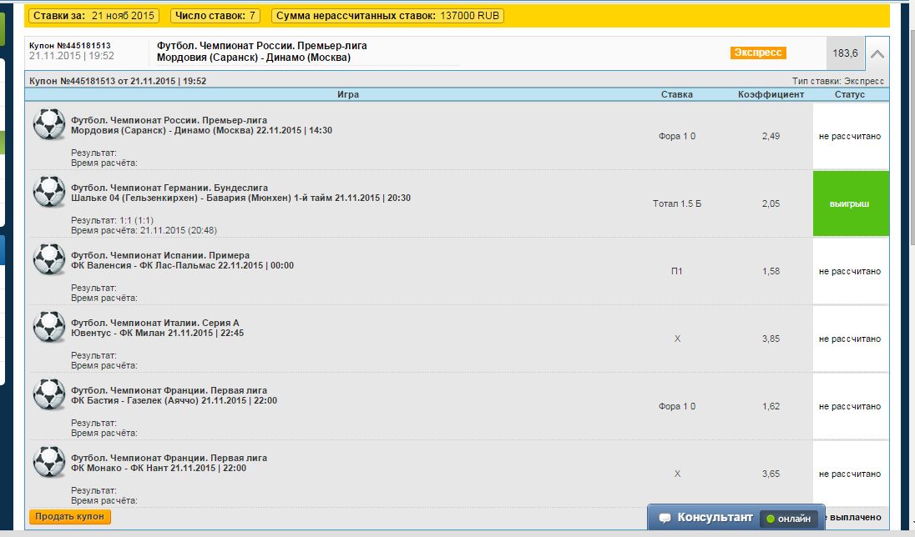Click Время расчёта: 21.11.2015 (20:48) text
The image size is (915, 537).
coord(144,231)
